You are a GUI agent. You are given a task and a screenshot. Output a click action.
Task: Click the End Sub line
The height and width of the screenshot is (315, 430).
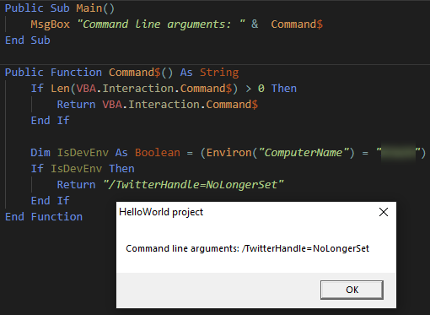click(x=28, y=41)
